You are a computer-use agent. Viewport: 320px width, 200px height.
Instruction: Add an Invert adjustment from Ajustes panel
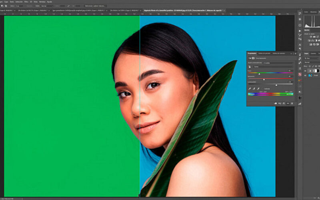click(x=311, y=44)
